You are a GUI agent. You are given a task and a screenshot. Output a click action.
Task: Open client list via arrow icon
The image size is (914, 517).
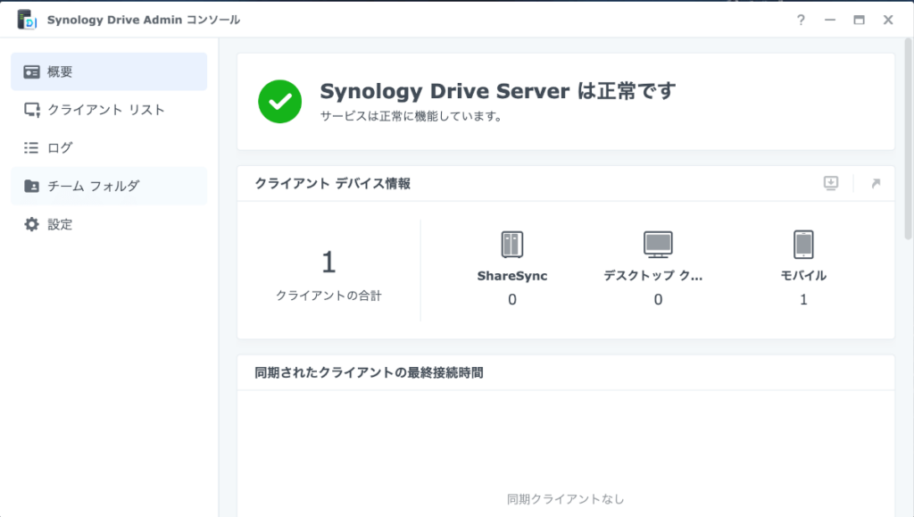(876, 183)
